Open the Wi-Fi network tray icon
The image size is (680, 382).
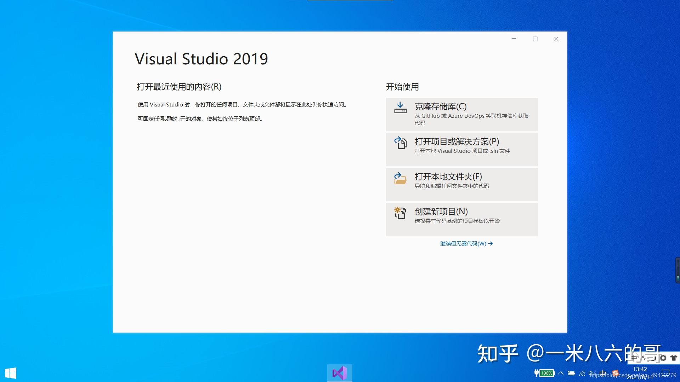pyautogui.click(x=582, y=373)
